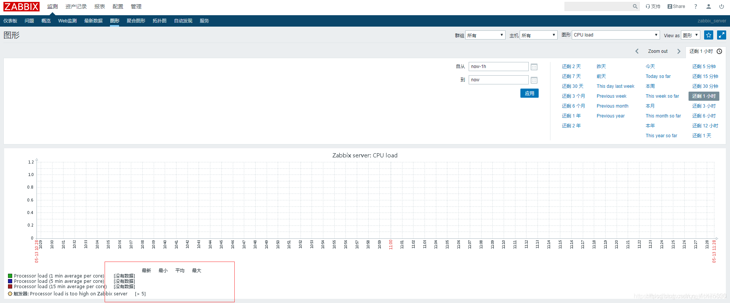Add graph to favorites star
This screenshot has width=730, height=303.
coord(708,35)
